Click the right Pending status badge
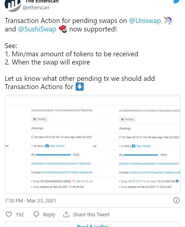 pyautogui.click(x=127, y=119)
